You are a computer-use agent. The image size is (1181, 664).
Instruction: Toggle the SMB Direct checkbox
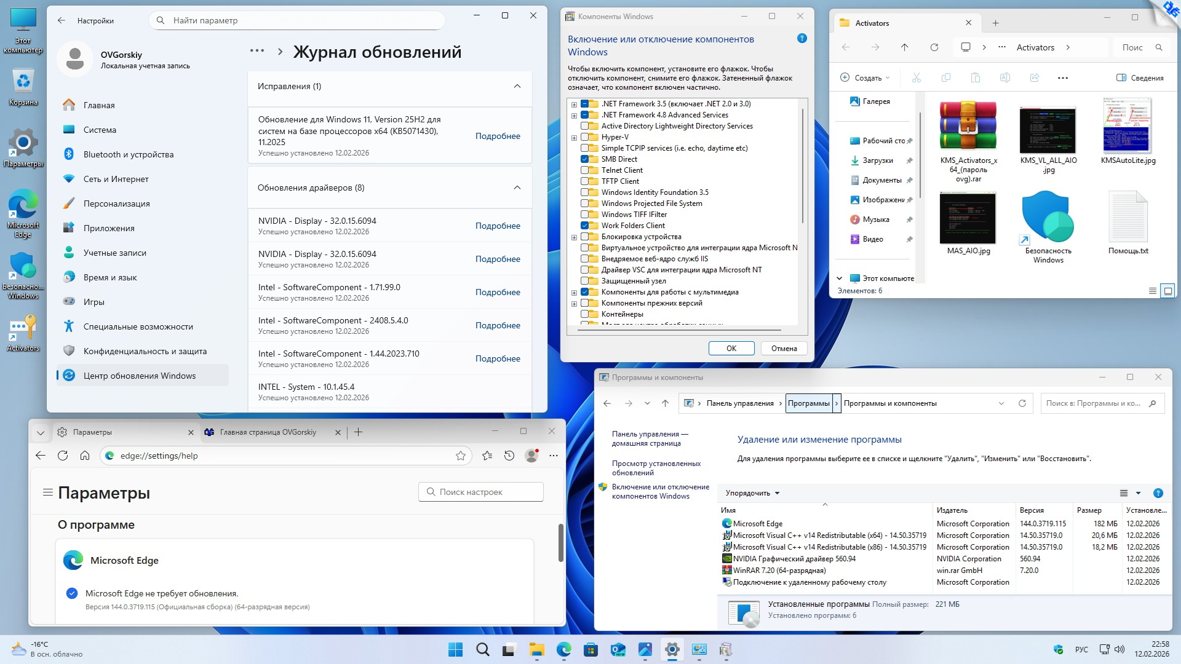(x=585, y=159)
